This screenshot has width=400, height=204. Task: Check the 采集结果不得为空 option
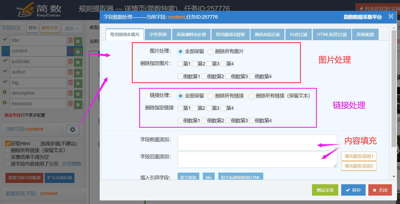[8, 157]
